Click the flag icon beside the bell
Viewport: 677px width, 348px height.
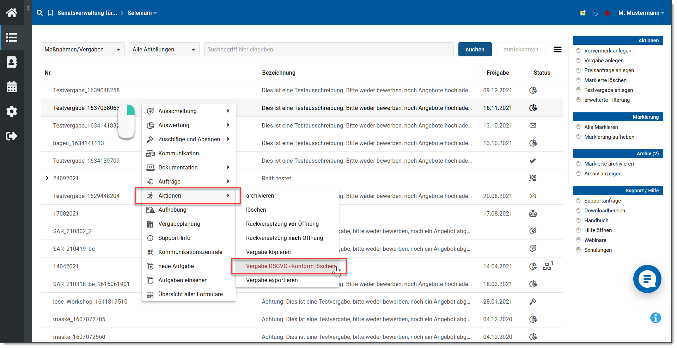pyautogui.click(x=595, y=13)
